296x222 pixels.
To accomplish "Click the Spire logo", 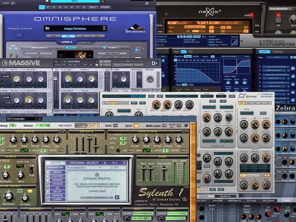I will coord(248,96).
